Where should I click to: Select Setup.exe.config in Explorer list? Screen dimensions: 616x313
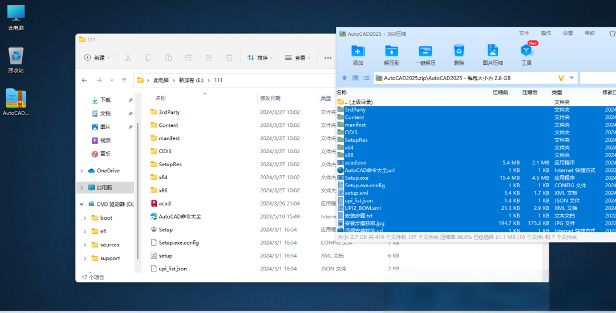[x=179, y=242]
